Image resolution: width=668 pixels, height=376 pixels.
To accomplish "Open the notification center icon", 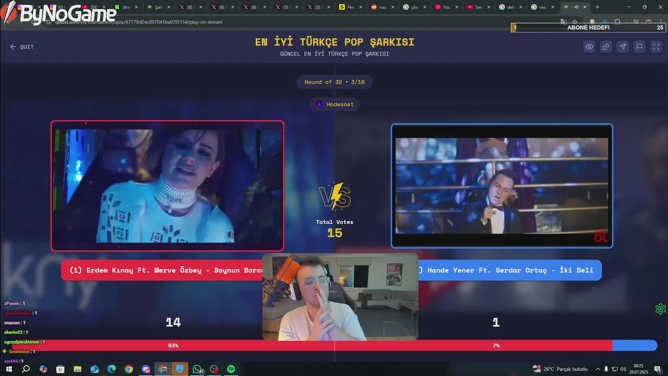I will click(658, 369).
